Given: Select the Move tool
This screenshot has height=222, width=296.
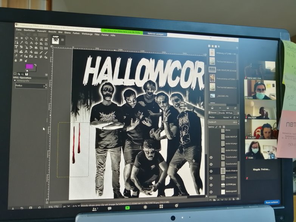Looking at the screenshot, I should point(36,43).
